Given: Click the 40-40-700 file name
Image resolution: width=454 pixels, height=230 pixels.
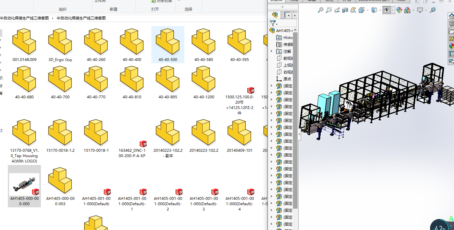Looking at the screenshot, I should tap(60, 97).
